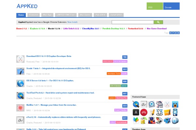Open the Boom 2 1.2 link
196x130 pixels.
(22, 29)
